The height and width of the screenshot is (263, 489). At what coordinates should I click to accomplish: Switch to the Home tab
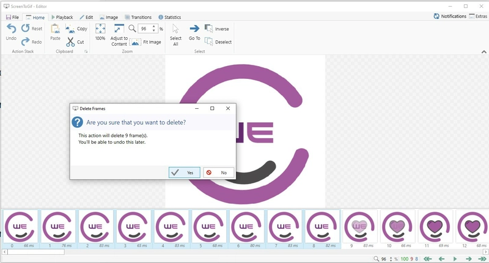point(35,18)
